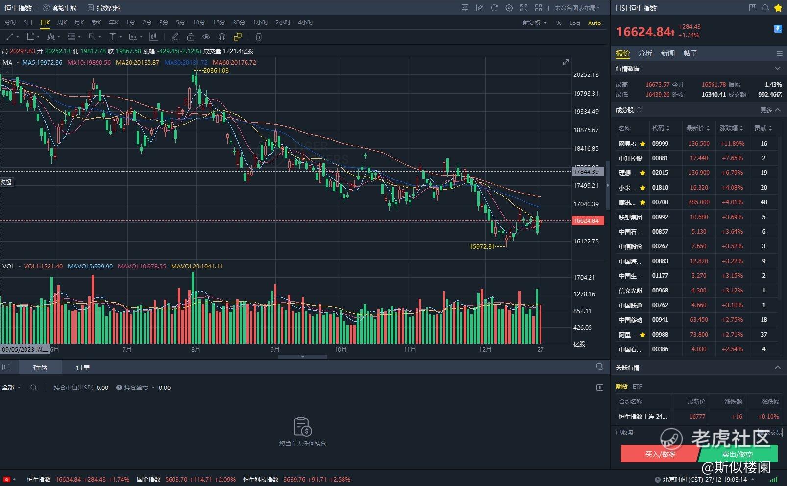Select the trend line drawing tool
The height and width of the screenshot is (486, 787).
(10, 37)
